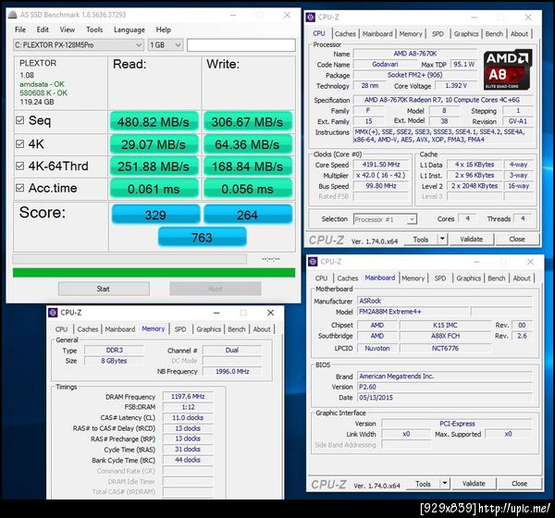Open the 1 GB test size dropdown
555x518 pixels.
[x=166, y=45]
